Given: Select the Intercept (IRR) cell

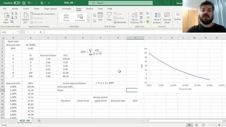Looking at the screenshot, I should point(65,87).
